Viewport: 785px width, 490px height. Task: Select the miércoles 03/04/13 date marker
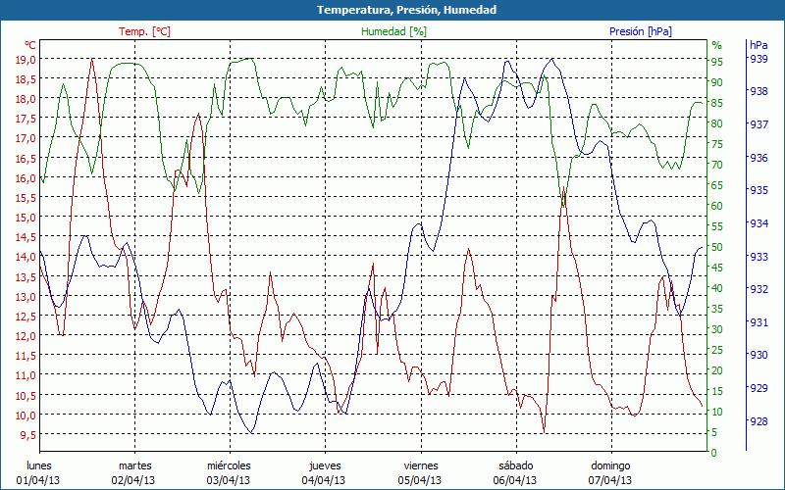point(230,473)
